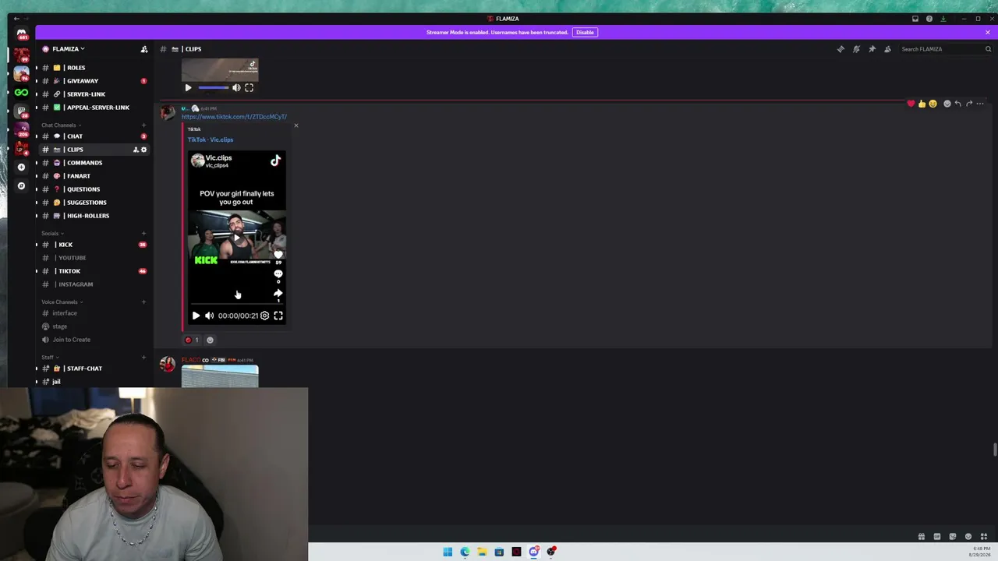Open the FANART channel

(x=94, y=176)
